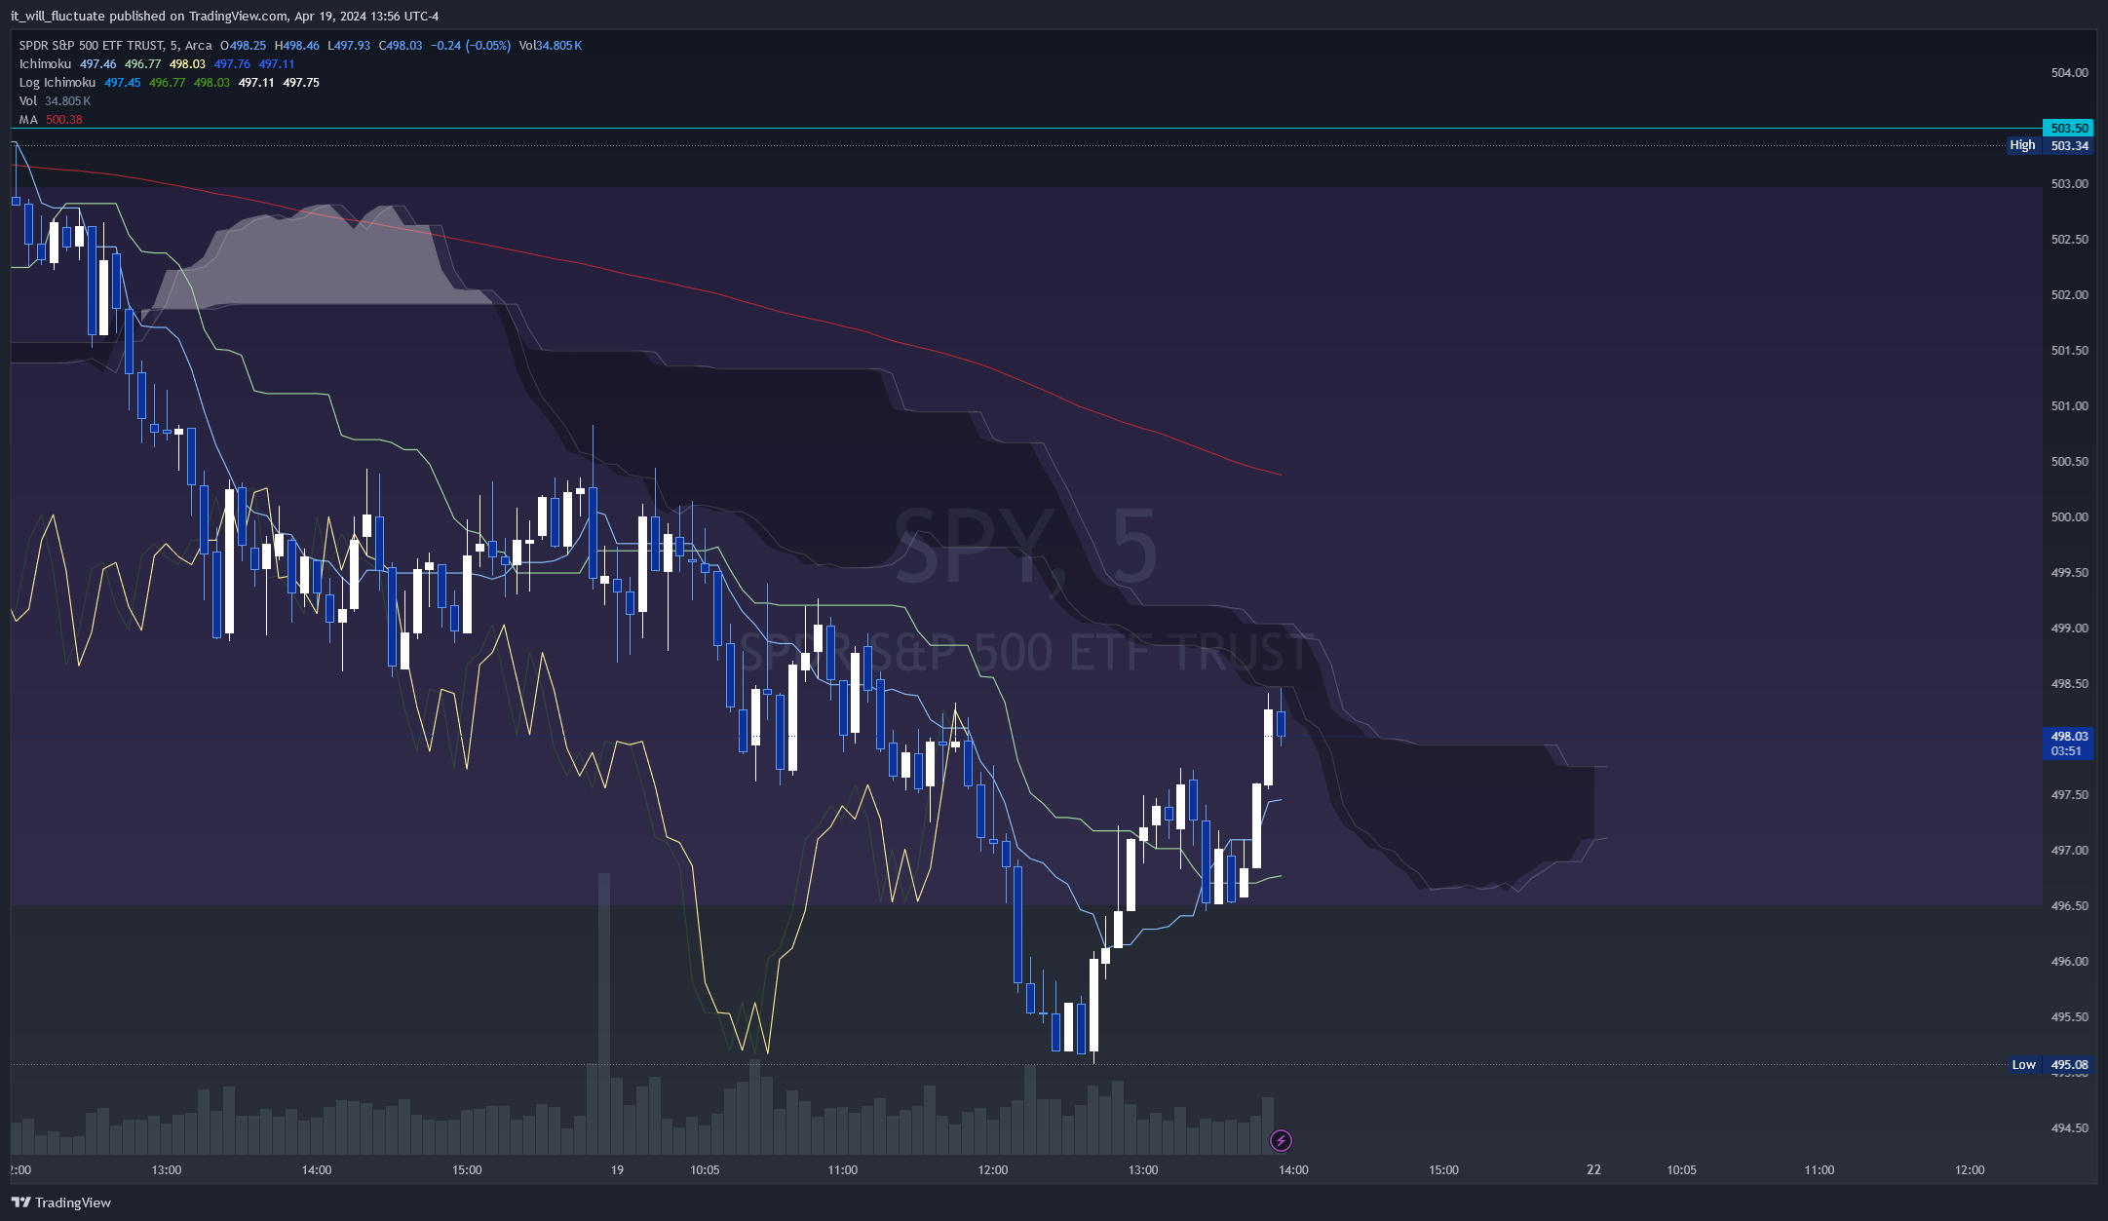Click the 502.00 price axis tick
The height and width of the screenshot is (1221, 2108).
click(2069, 295)
